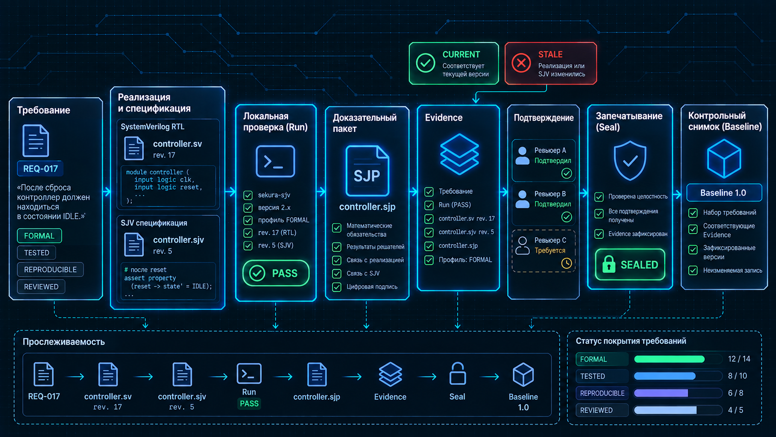This screenshot has height=437, width=776.
Task: Select the REPRODUCIBLE tag in Требование
Action: (51, 270)
